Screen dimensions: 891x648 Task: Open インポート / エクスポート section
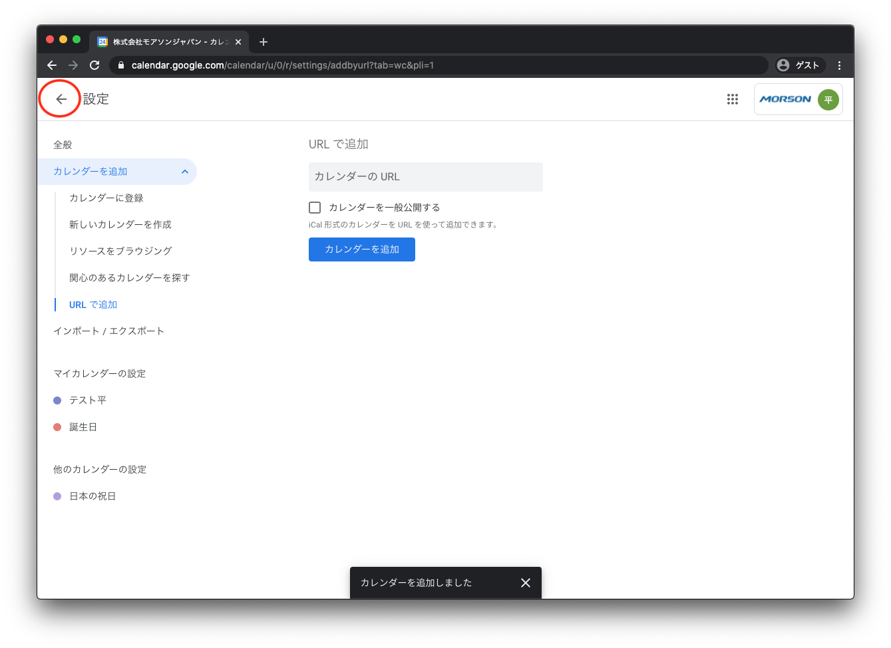pos(108,331)
